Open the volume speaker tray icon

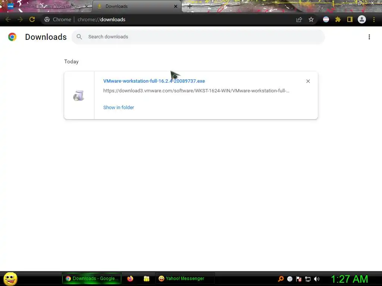click(x=317, y=279)
